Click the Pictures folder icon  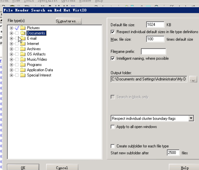(23, 28)
